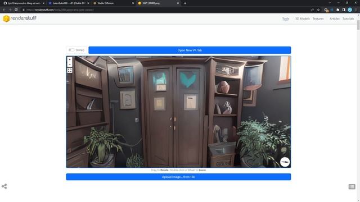Click the share page icon in address bar
Viewport: 360px width, 202px height.
pyautogui.click(x=312, y=10)
